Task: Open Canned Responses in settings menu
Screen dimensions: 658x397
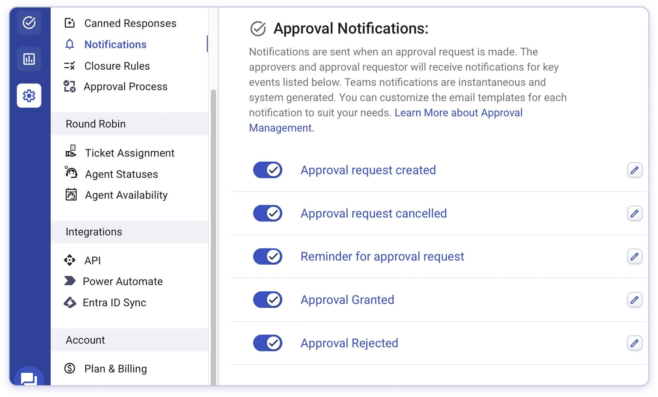Action: tap(130, 23)
